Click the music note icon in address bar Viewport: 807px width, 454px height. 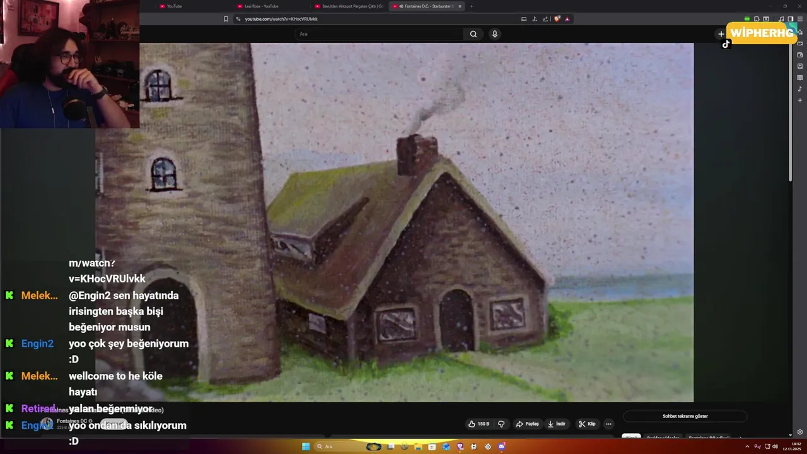(535, 19)
